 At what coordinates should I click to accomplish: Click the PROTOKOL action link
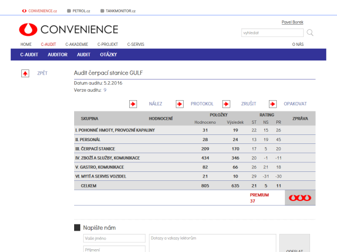click(202, 104)
